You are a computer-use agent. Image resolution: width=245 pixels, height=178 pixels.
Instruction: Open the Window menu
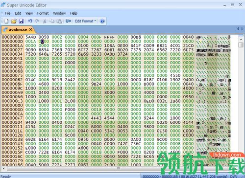59,13
